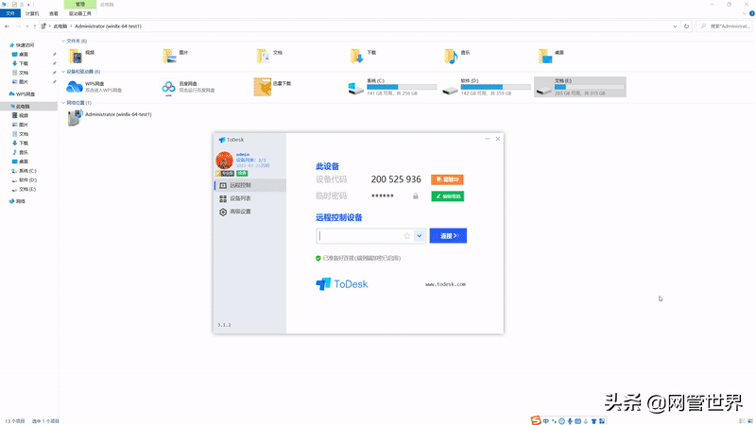Click the admin username in ToDesk

[243, 155]
